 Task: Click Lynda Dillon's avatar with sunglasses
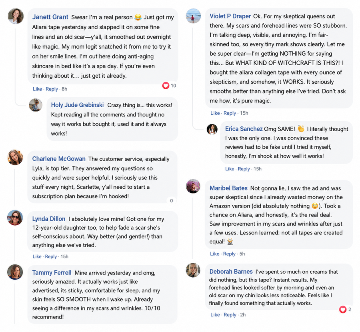click(15, 218)
